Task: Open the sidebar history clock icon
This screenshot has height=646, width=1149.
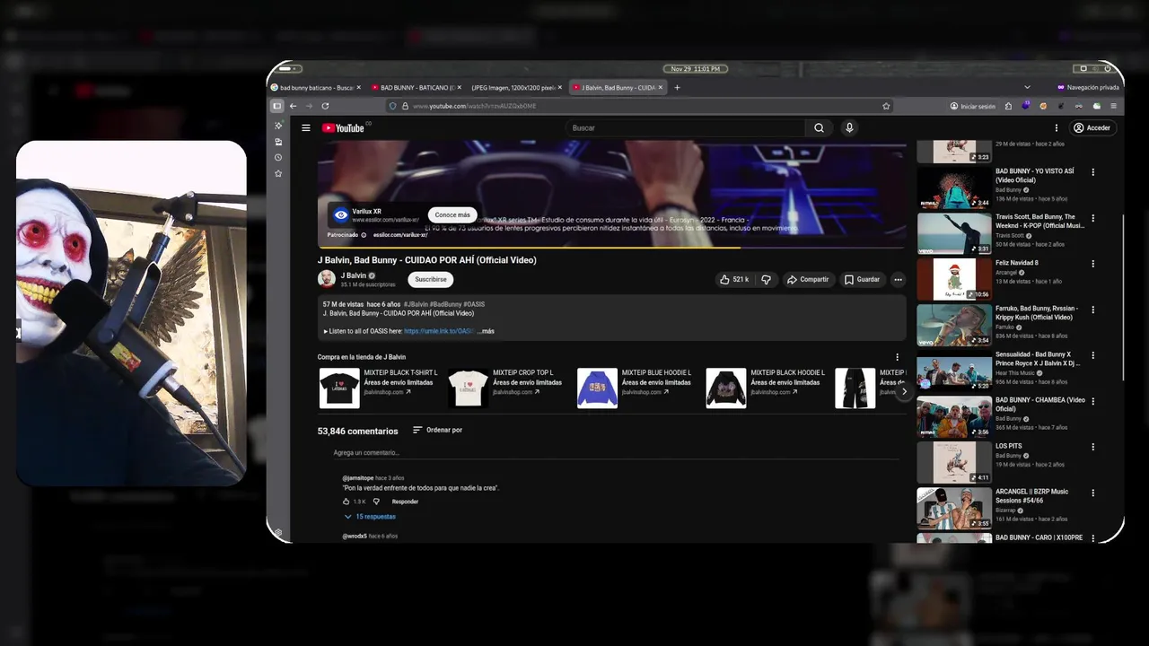Action: pos(278,157)
